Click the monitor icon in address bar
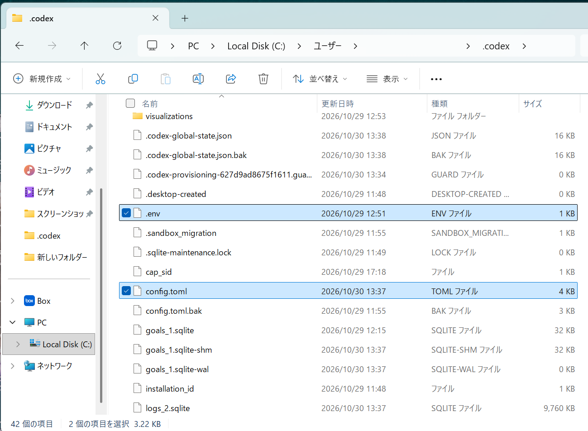588x431 pixels. pyautogui.click(x=152, y=46)
